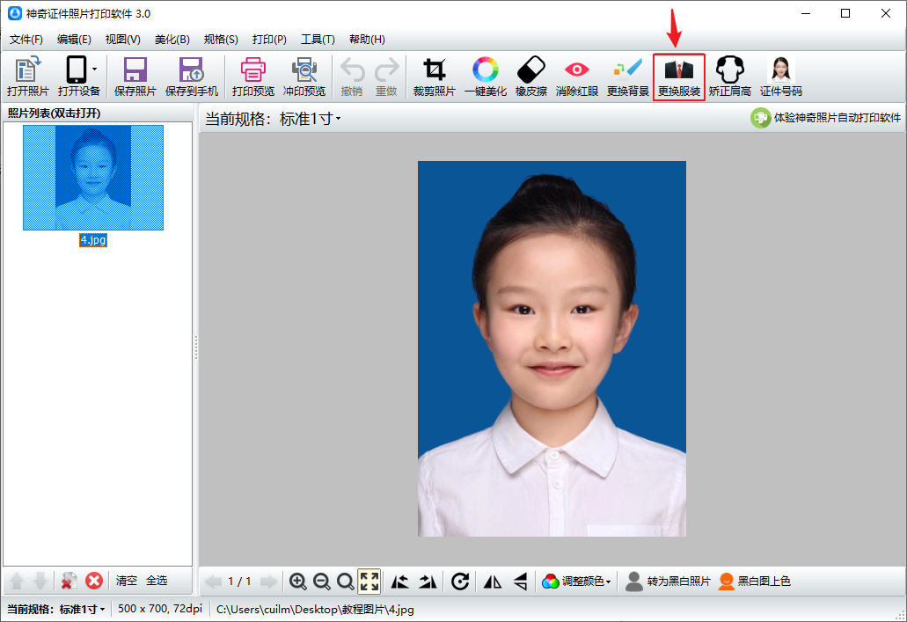Use the 消除红眼 red-eye removal tool

(576, 77)
